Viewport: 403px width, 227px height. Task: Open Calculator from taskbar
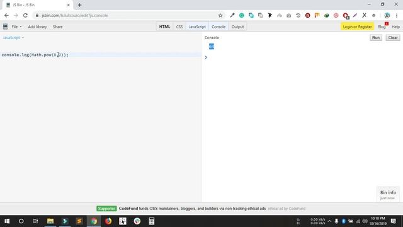tap(151, 221)
